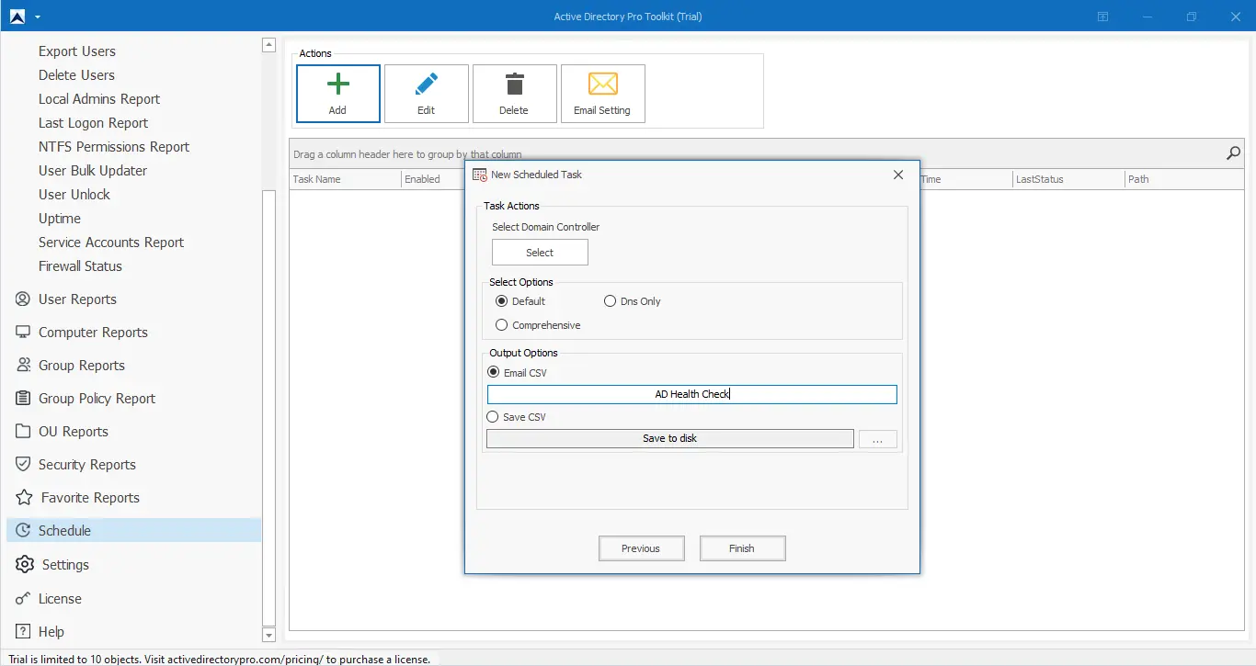Open User Unlock tool

point(74,195)
